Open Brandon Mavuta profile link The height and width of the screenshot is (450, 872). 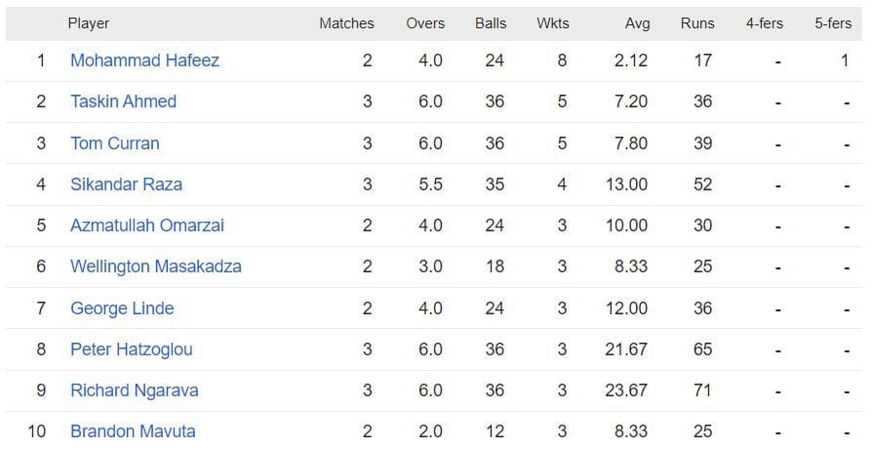(x=133, y=431)
